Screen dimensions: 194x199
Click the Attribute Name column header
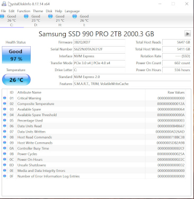coord(29,92)
